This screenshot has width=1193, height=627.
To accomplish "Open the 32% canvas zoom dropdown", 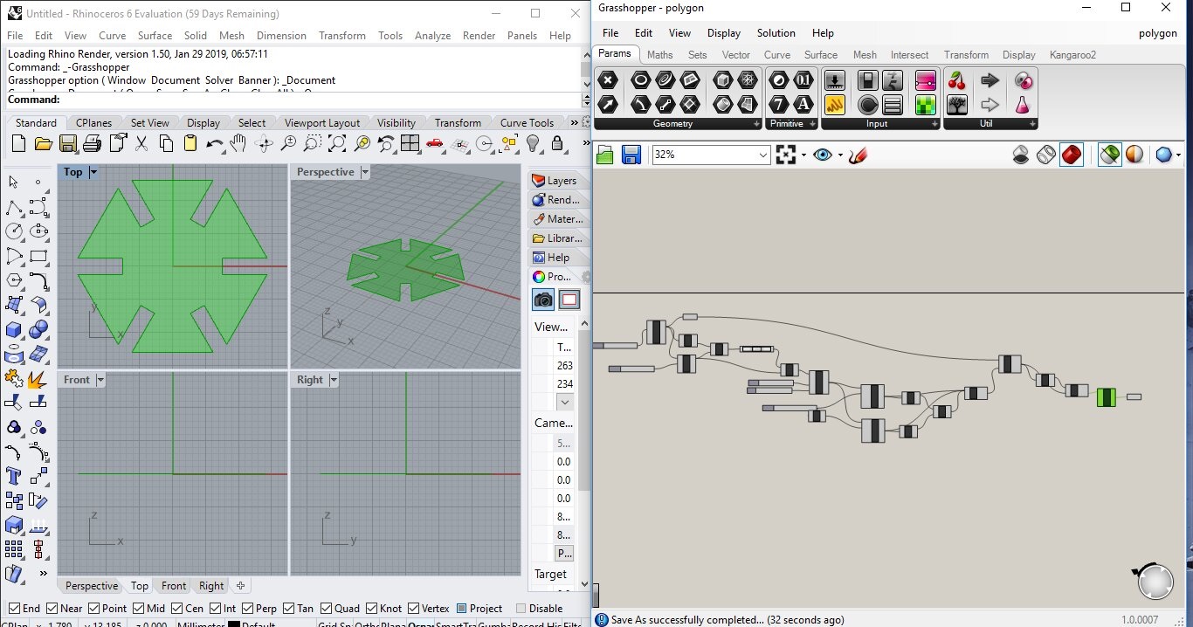I will pos(762,155).
